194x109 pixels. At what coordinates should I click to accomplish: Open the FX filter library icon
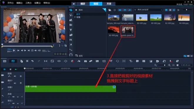(x=71, y=40)
